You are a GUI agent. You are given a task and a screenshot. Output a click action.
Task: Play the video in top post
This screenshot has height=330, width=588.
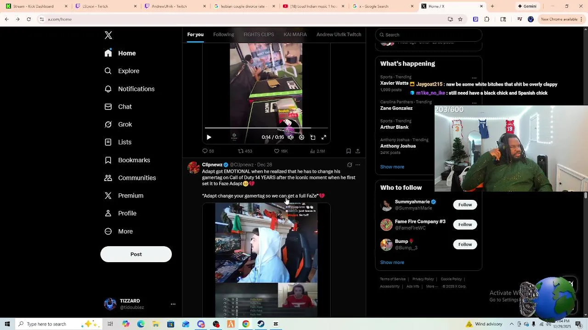click(209, 137)
